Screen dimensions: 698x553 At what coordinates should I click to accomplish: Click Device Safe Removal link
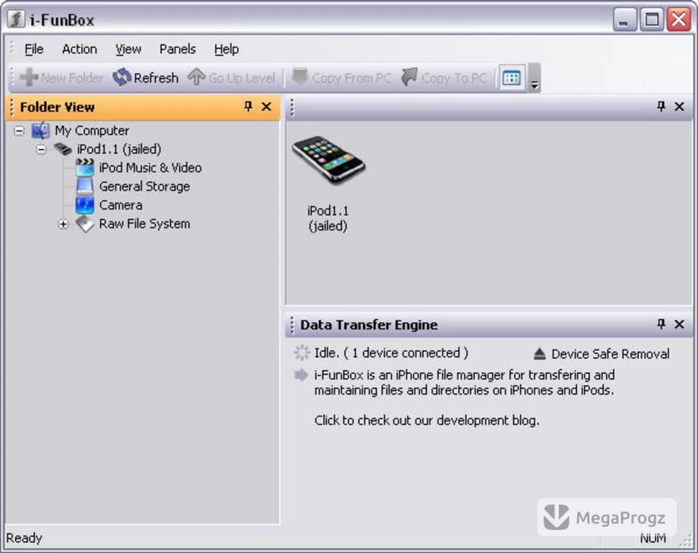click(x=610, y=354)
